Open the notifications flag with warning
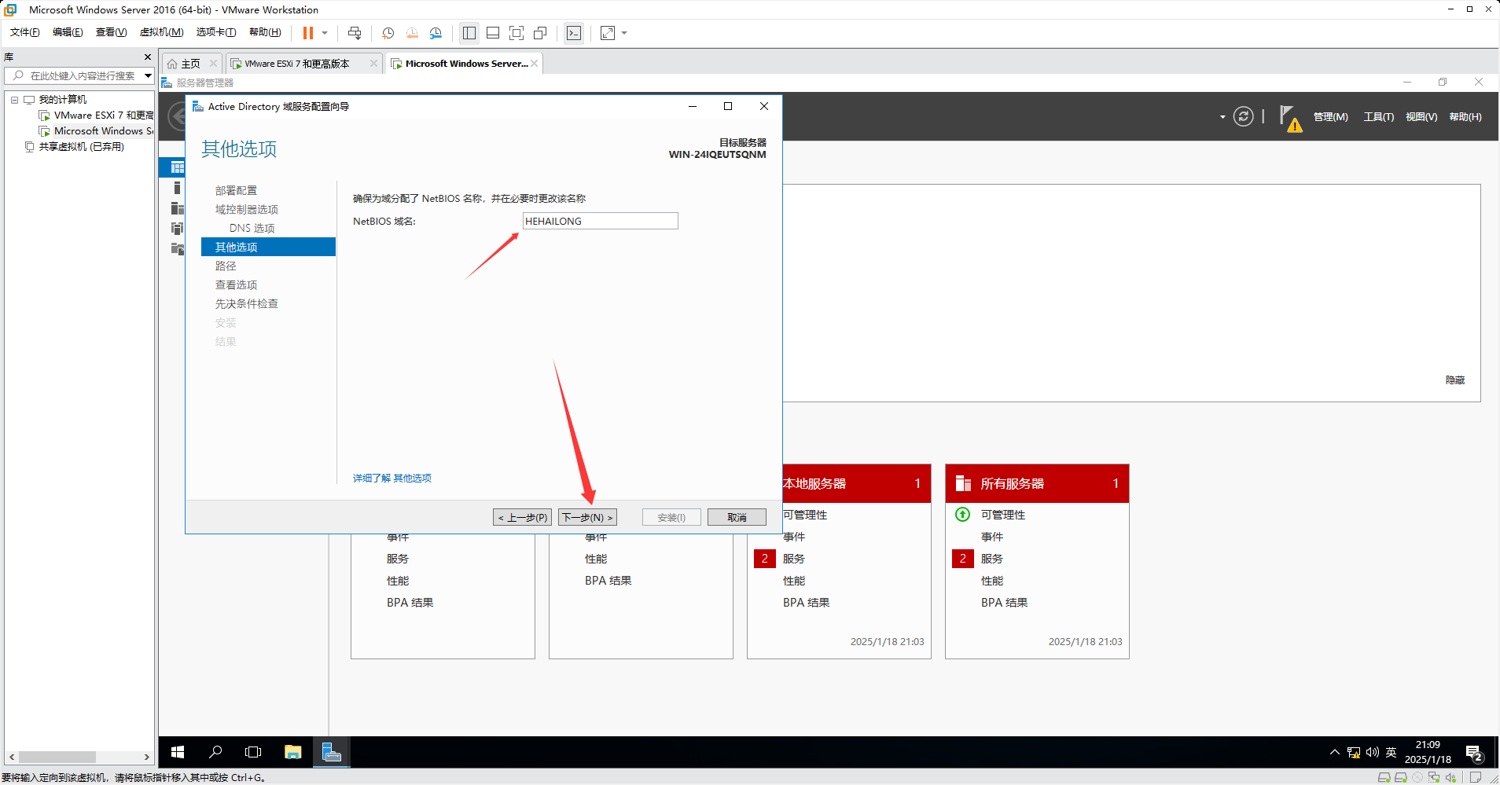The width and height of the screenshot is (1500, 785). [1289, 118]
